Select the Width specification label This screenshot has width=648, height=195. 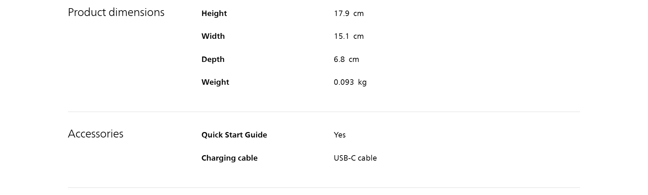coord(213,36)
